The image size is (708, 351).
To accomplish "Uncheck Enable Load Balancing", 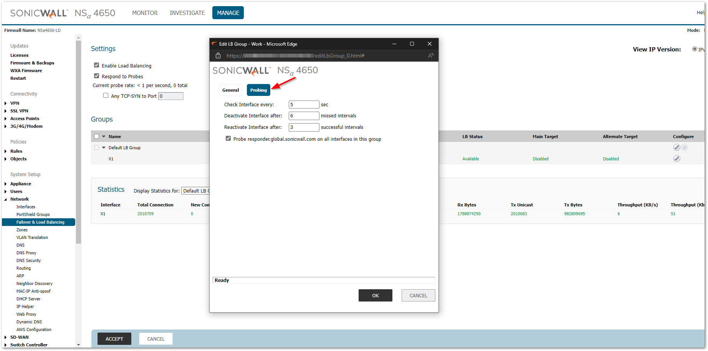I will tap(97, 65).
